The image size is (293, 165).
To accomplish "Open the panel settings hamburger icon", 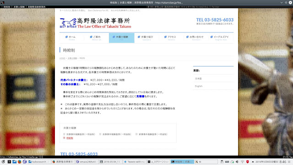I will [289, 162].
